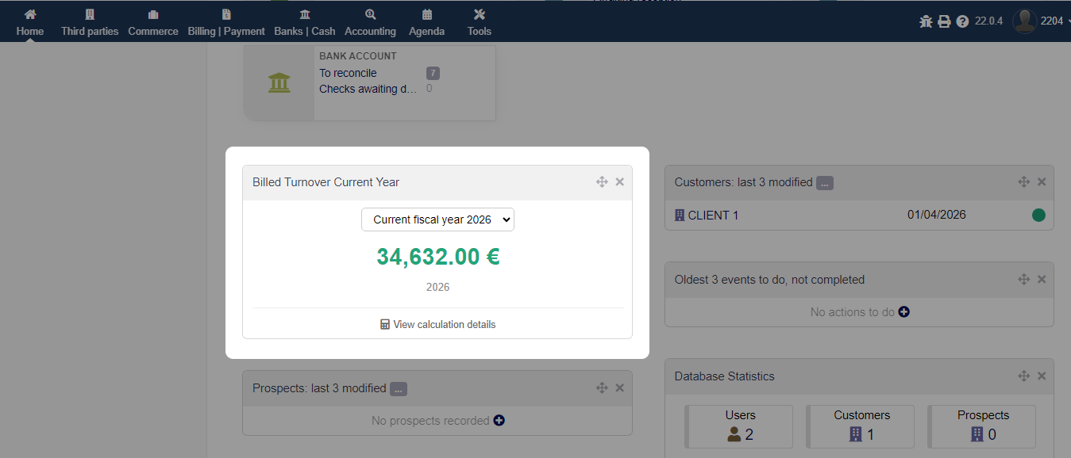Screen dimensions: 1071x458
Task: Click green status dot for CLIENT 1
Action: (x=1038, y=215)
